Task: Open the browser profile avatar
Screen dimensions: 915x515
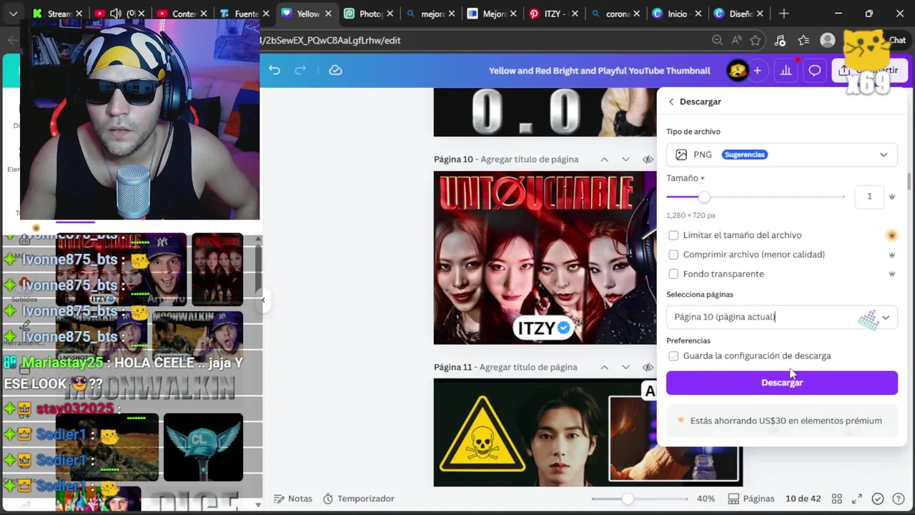Action: pyautogui.click(x=828, y=40)
